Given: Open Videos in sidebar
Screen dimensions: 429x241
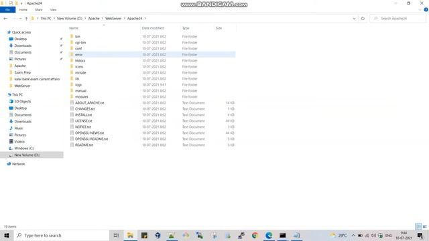Looking at the screenshot, I should pyautogui.click(x=19, y=141).
